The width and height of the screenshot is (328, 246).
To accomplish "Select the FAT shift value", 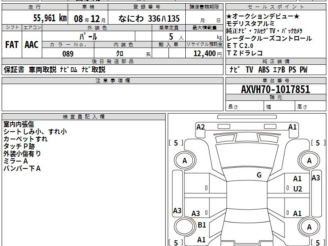I will 12,45.
